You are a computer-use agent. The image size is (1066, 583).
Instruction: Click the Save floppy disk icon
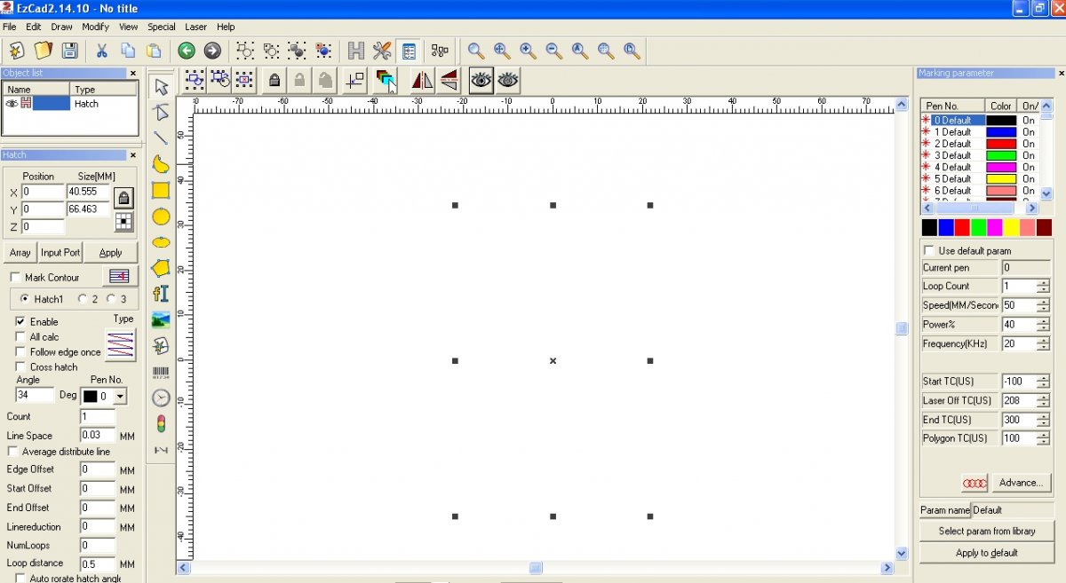point(69,51)
